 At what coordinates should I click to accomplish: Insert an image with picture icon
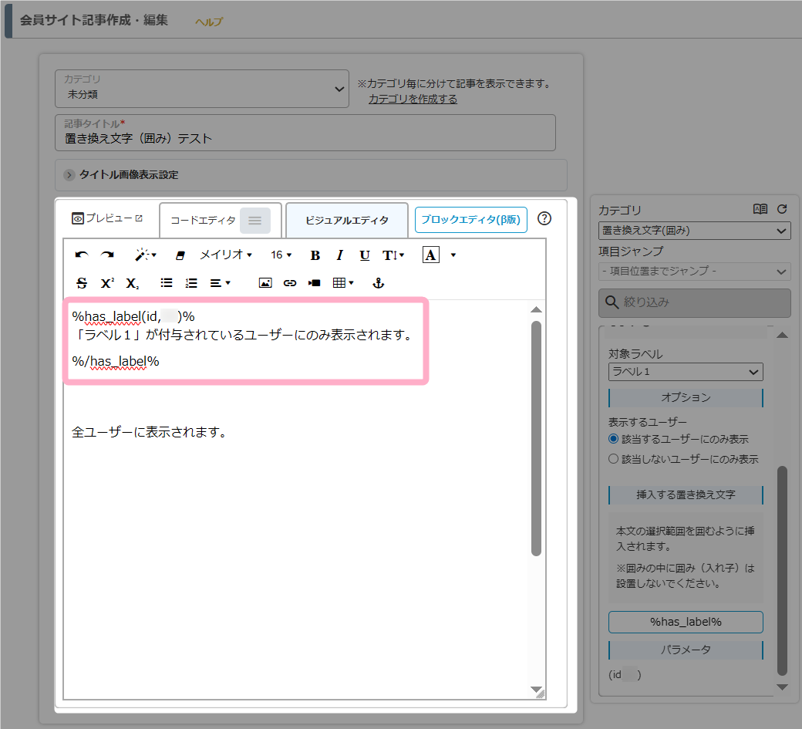click(x=265, y=283)
